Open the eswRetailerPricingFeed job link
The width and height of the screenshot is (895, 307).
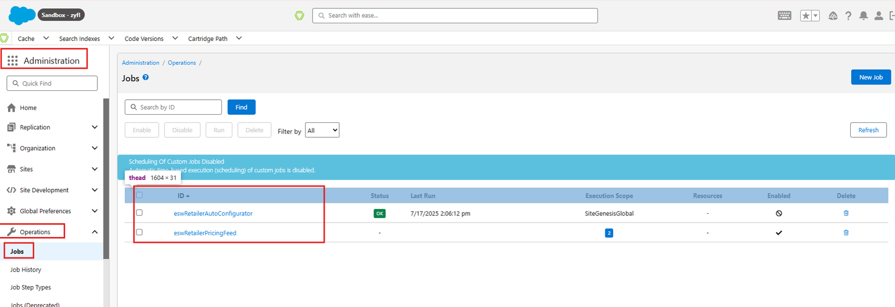(x=205, y=233)
